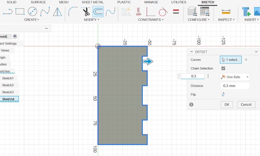Switch to the PLASTIC tab
Screen dimensions: 260x156
124,2
